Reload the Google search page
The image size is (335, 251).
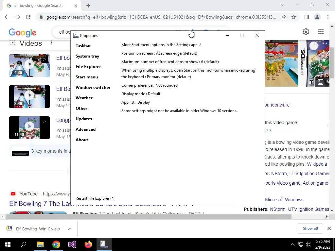[x=28, y=17]
